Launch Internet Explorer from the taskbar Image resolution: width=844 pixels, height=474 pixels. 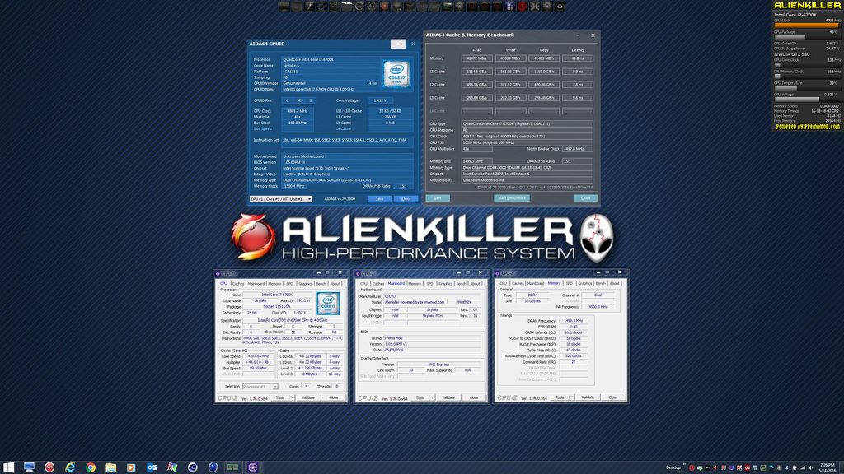70,467
